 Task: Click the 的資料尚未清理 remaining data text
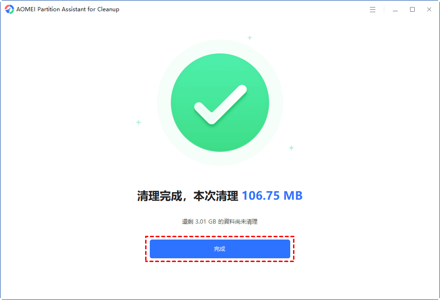pyautogui.click(x=238, y=222)
